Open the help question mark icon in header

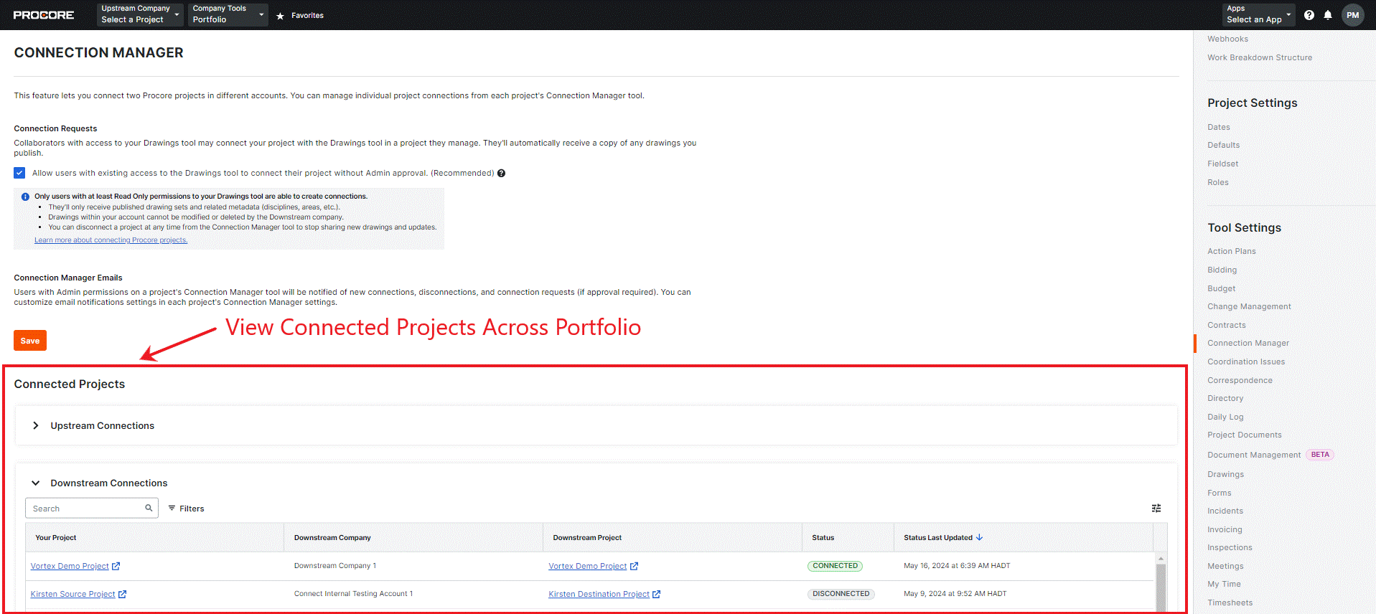coord(1309,15)
